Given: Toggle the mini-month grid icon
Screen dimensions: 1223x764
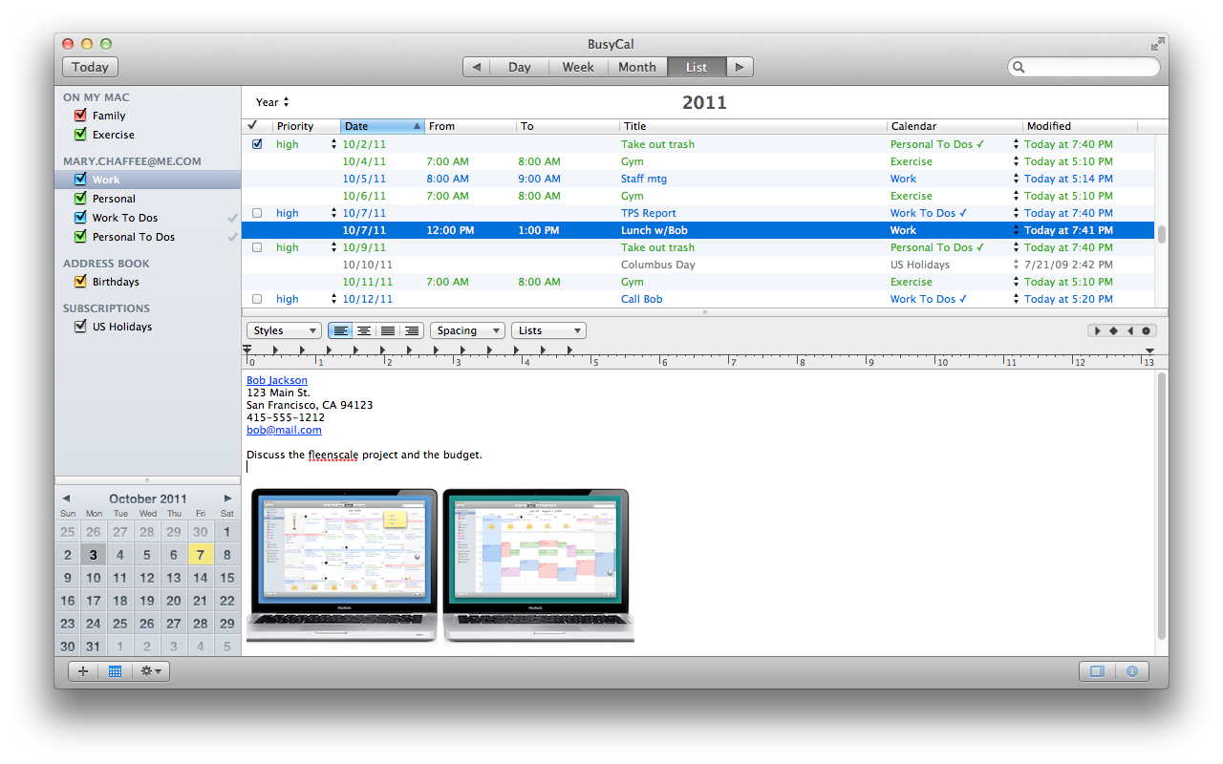Looking at the screenshot, I should tap(115, 671).
